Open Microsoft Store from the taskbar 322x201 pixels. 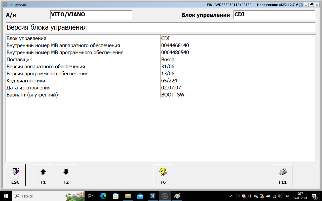[x=115, y=196]
